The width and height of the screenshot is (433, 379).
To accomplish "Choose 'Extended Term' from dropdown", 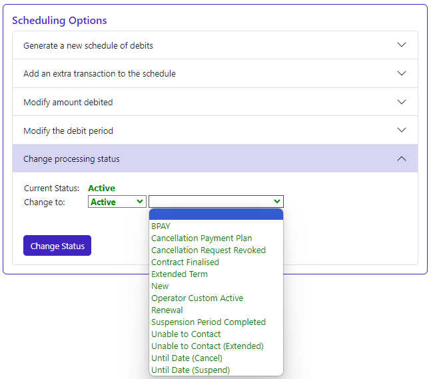I will [x=179, y=274].
